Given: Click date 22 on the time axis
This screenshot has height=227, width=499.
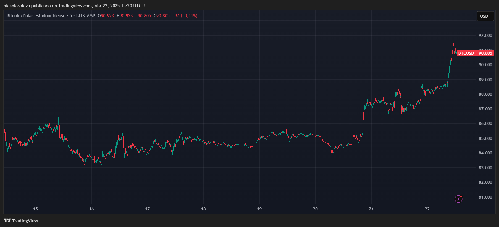Looking at the screenshot, I should (427, 209).
